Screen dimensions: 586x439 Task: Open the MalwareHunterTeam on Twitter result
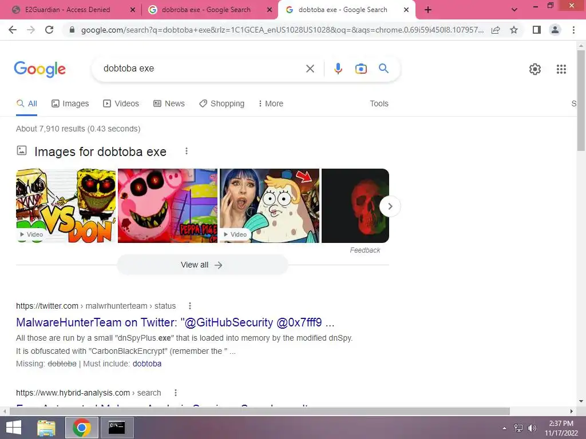tap(175, 322)
